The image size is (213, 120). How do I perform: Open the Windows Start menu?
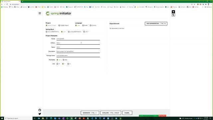point(2,118)
